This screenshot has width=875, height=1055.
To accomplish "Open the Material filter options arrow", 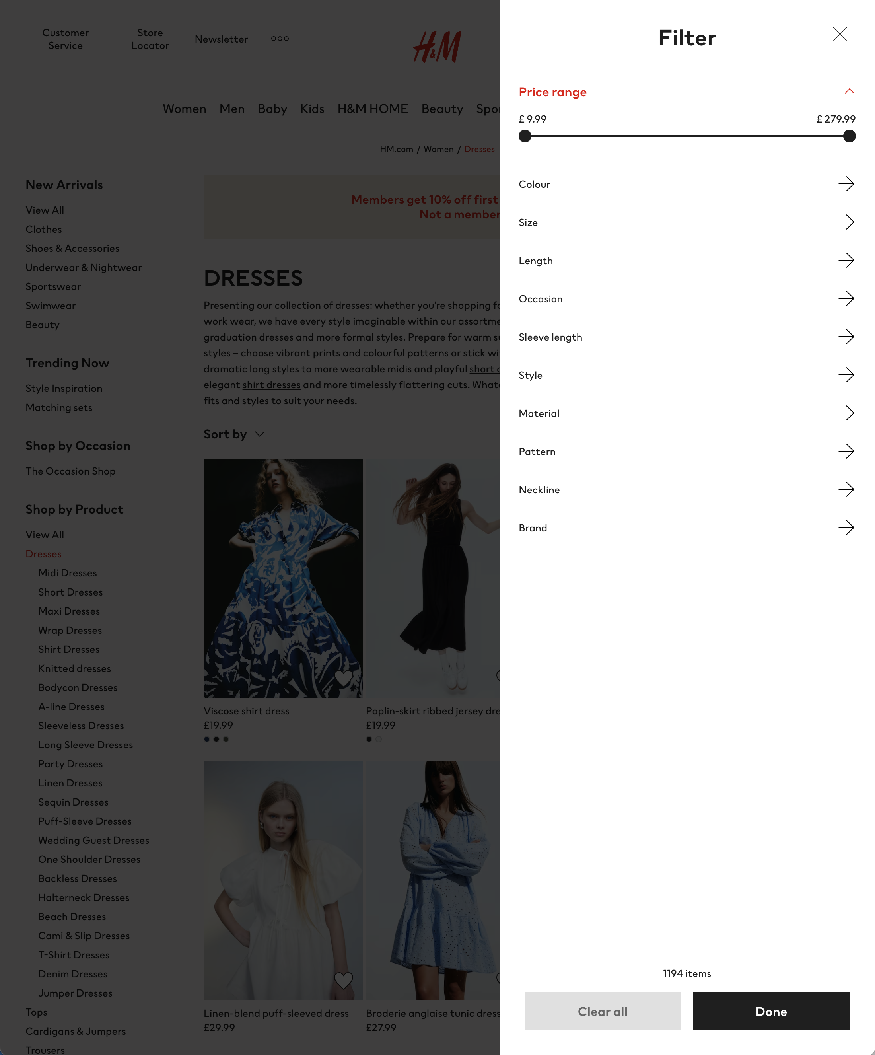I will (x=847, y=413).
